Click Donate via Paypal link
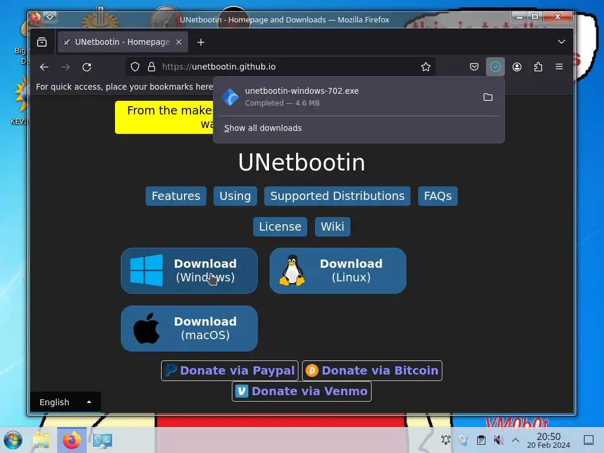604x453 pixels. point(229,370)
